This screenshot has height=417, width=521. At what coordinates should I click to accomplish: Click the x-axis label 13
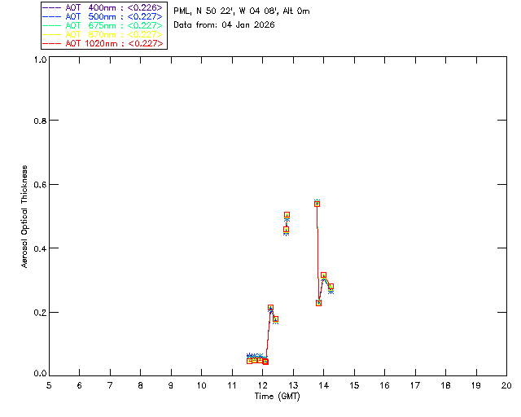coord(293,385)
